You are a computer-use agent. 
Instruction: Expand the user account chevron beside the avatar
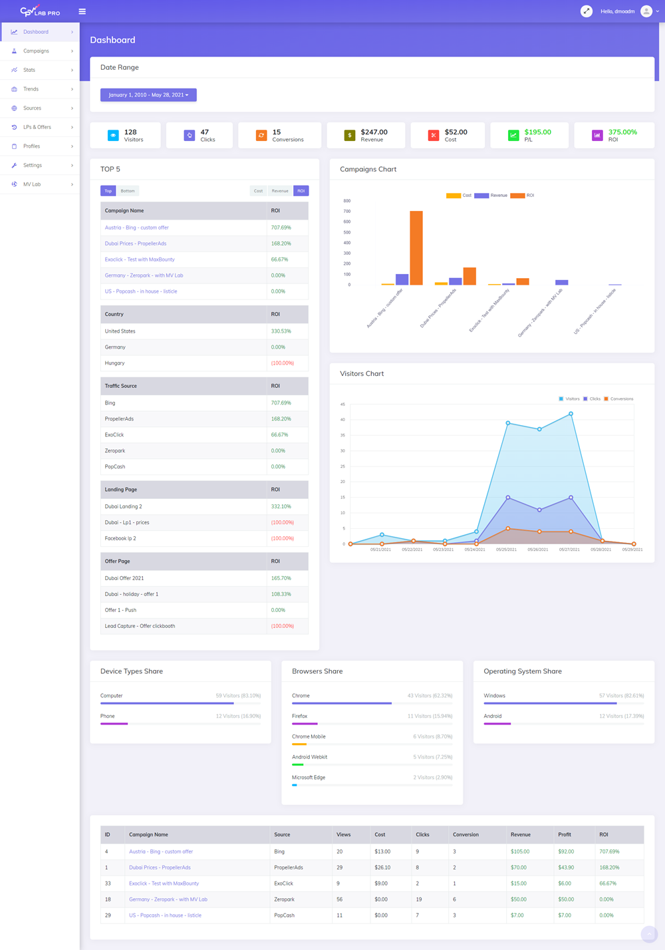(x=658, y=11)
